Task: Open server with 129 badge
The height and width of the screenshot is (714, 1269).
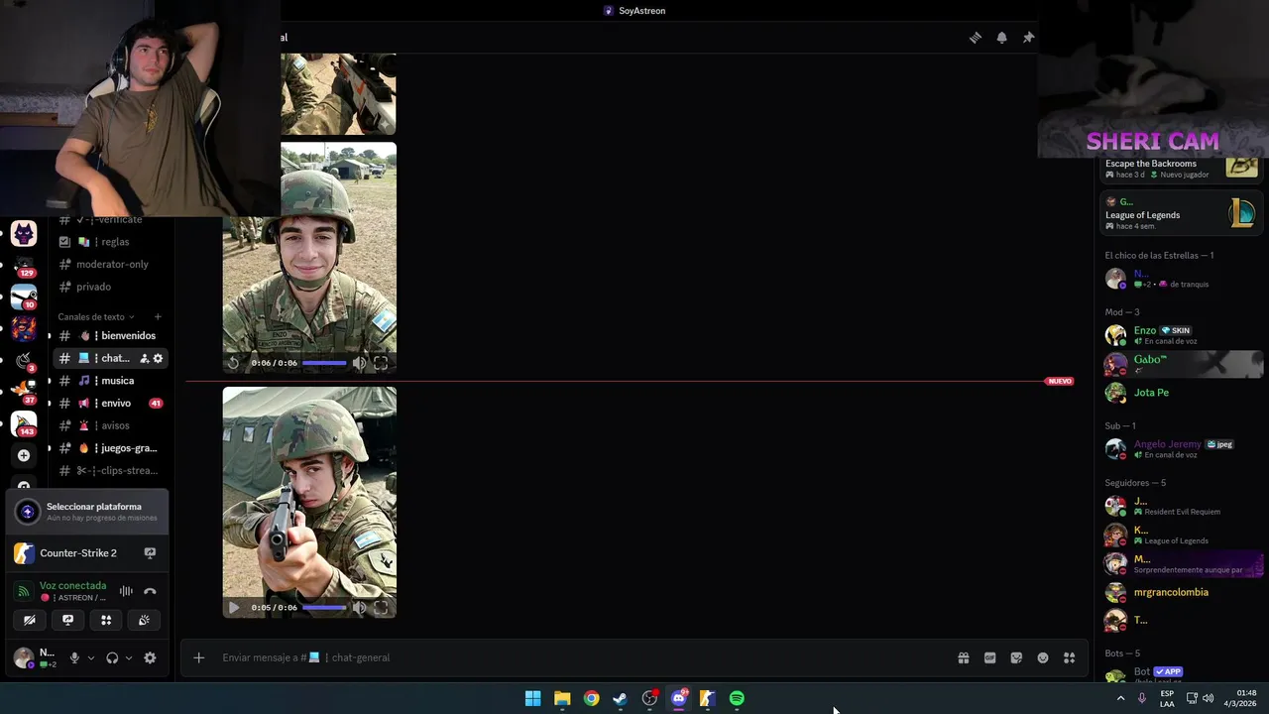Action: point(24,265)
